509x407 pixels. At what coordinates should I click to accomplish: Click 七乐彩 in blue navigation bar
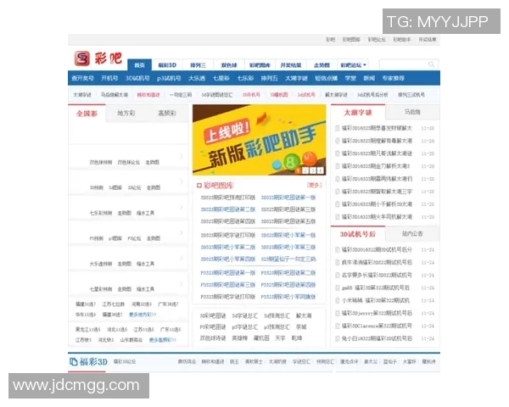click(245, 78)
